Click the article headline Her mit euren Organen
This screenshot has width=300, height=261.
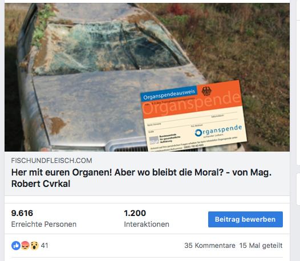tap(141, 178)
